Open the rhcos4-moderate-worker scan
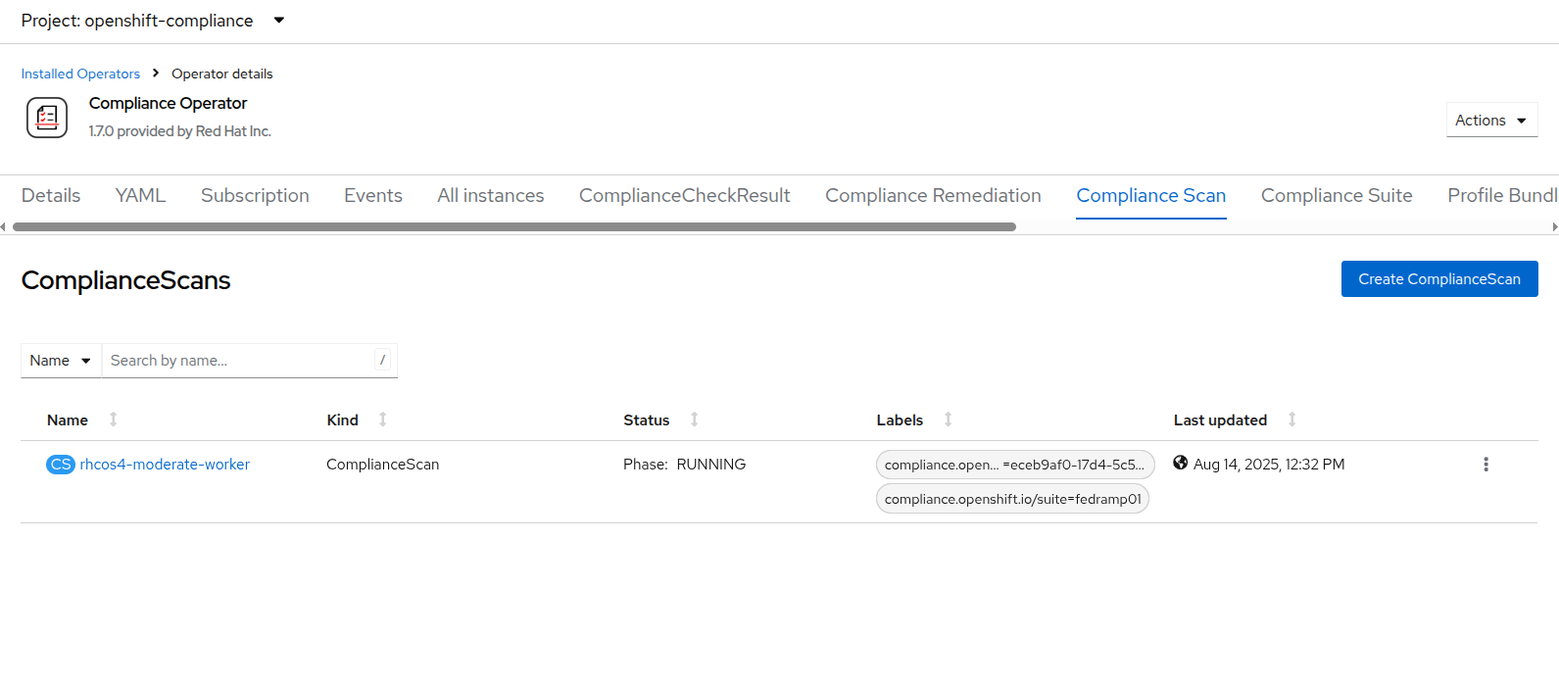Viewport: 1559px width, 689px height. (165, 465)
